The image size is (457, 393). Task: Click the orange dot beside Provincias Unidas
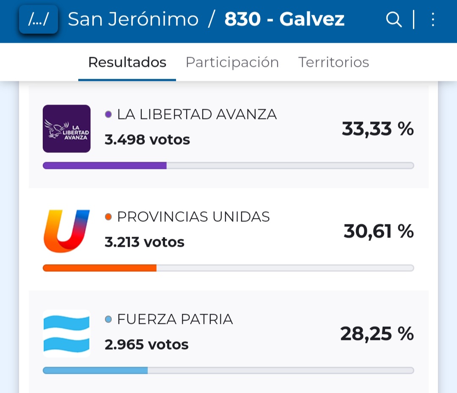[108, 217]
